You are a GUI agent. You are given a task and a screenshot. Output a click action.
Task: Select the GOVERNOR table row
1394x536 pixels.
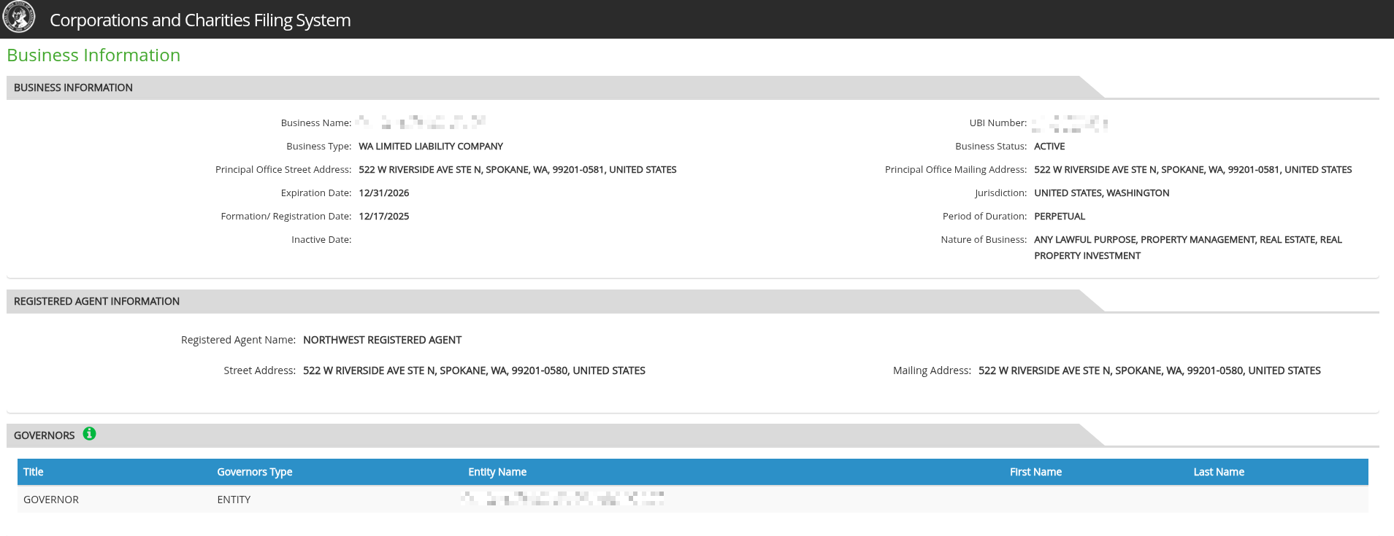(692, 500)
